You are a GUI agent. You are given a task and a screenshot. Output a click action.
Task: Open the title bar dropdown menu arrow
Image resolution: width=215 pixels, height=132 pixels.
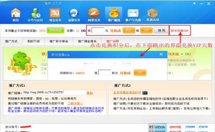pyautogui.click(x=194, y=4)
